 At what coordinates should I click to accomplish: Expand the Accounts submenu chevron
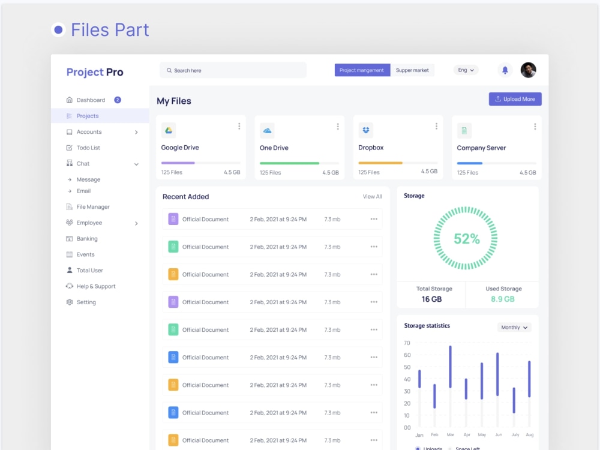pyautogui.click(x=136, y=133)
